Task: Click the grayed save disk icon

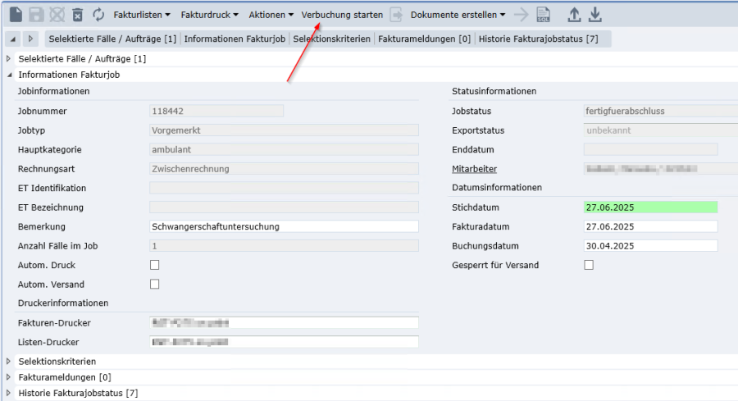Action: click(36, 15)
